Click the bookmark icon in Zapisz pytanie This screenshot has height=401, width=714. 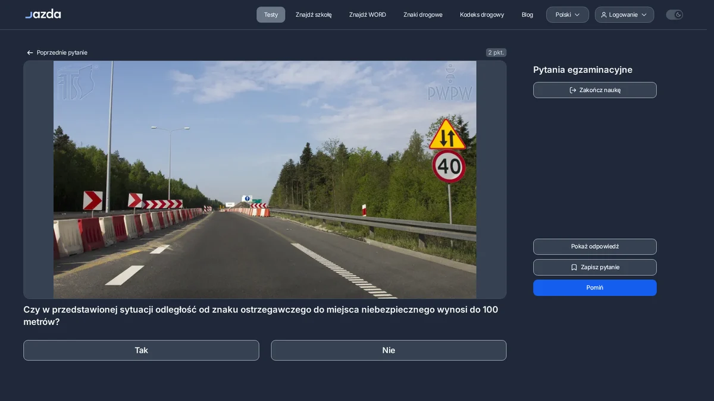click(x=574, y=267)
